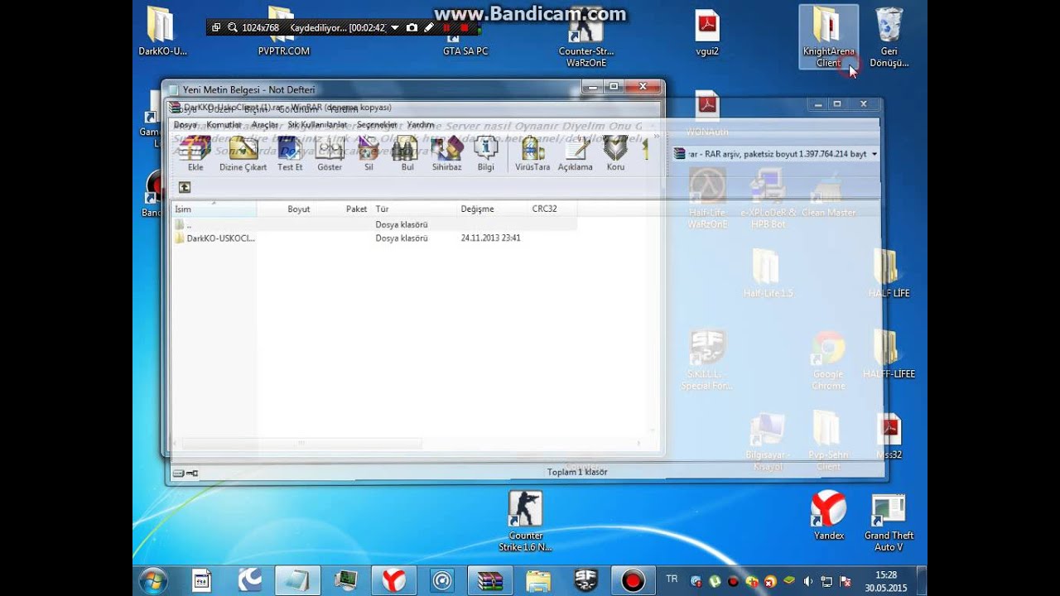Sort files by the Değişme column

coord(492,209)
